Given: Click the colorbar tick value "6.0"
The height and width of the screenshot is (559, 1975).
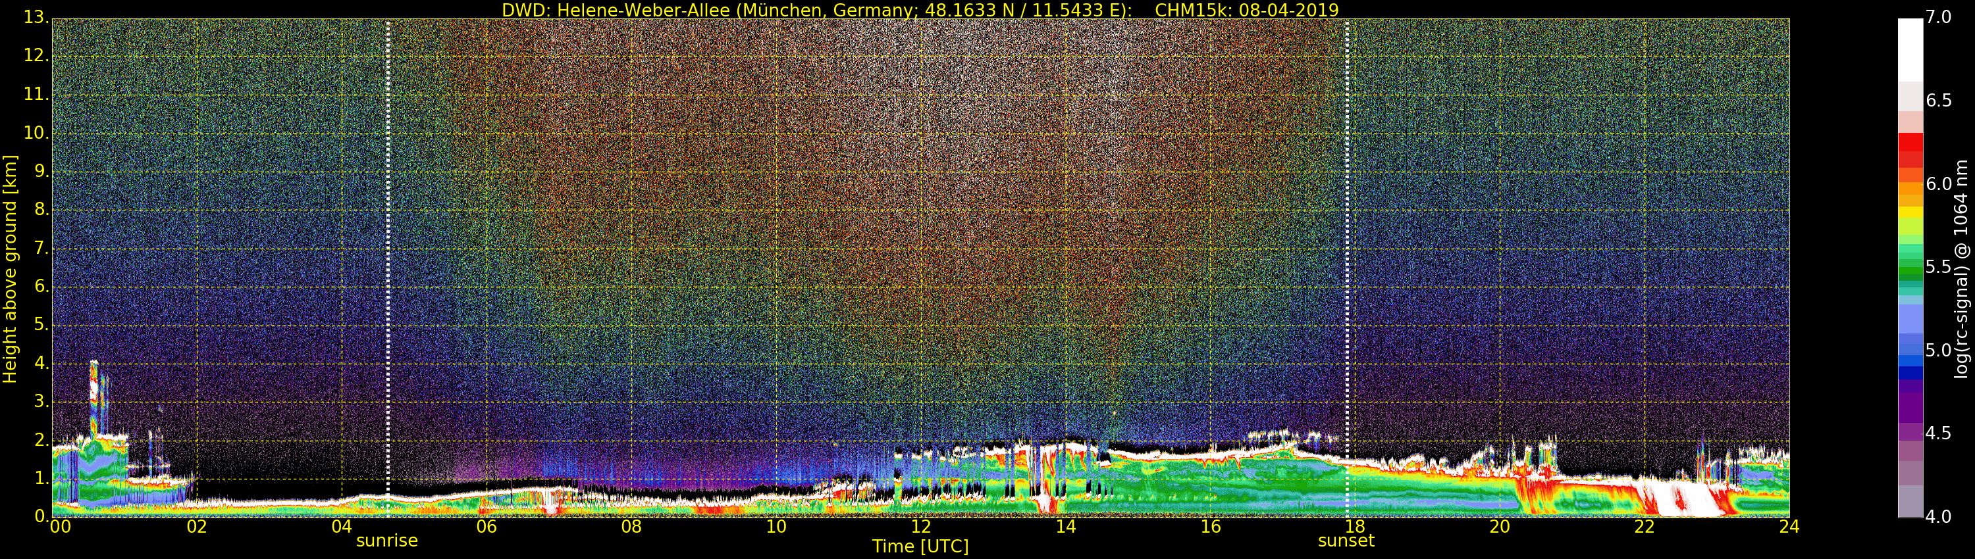Looking at the screenshot, I should click(x=1938, y=183).
